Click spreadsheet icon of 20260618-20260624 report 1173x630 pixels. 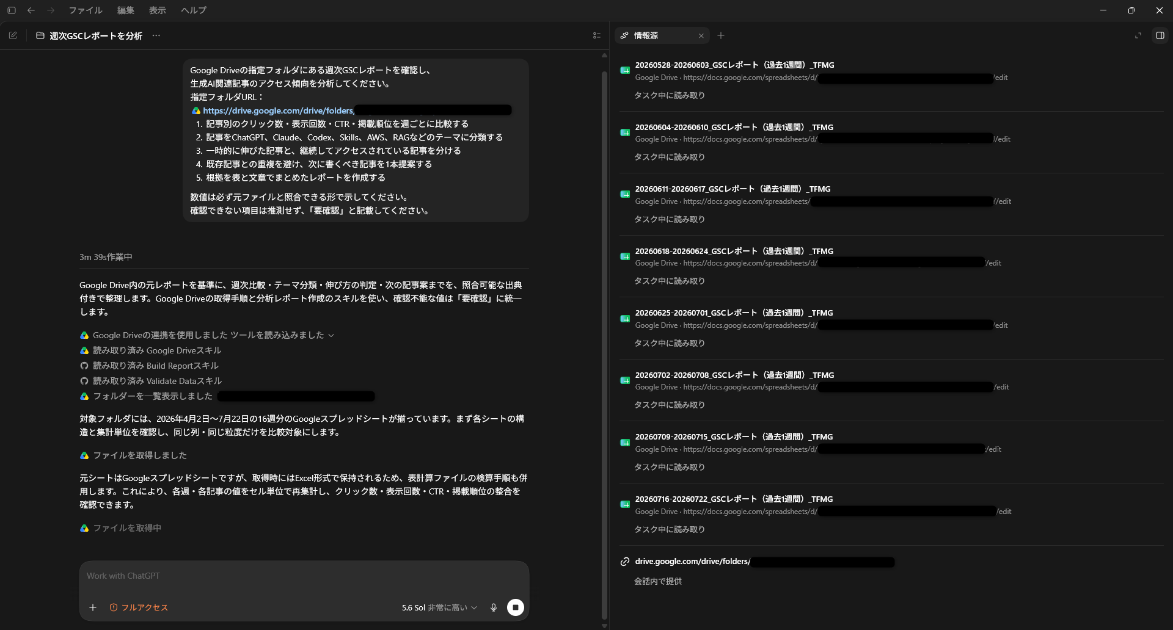pyautogui.click(x=625, y=256)
